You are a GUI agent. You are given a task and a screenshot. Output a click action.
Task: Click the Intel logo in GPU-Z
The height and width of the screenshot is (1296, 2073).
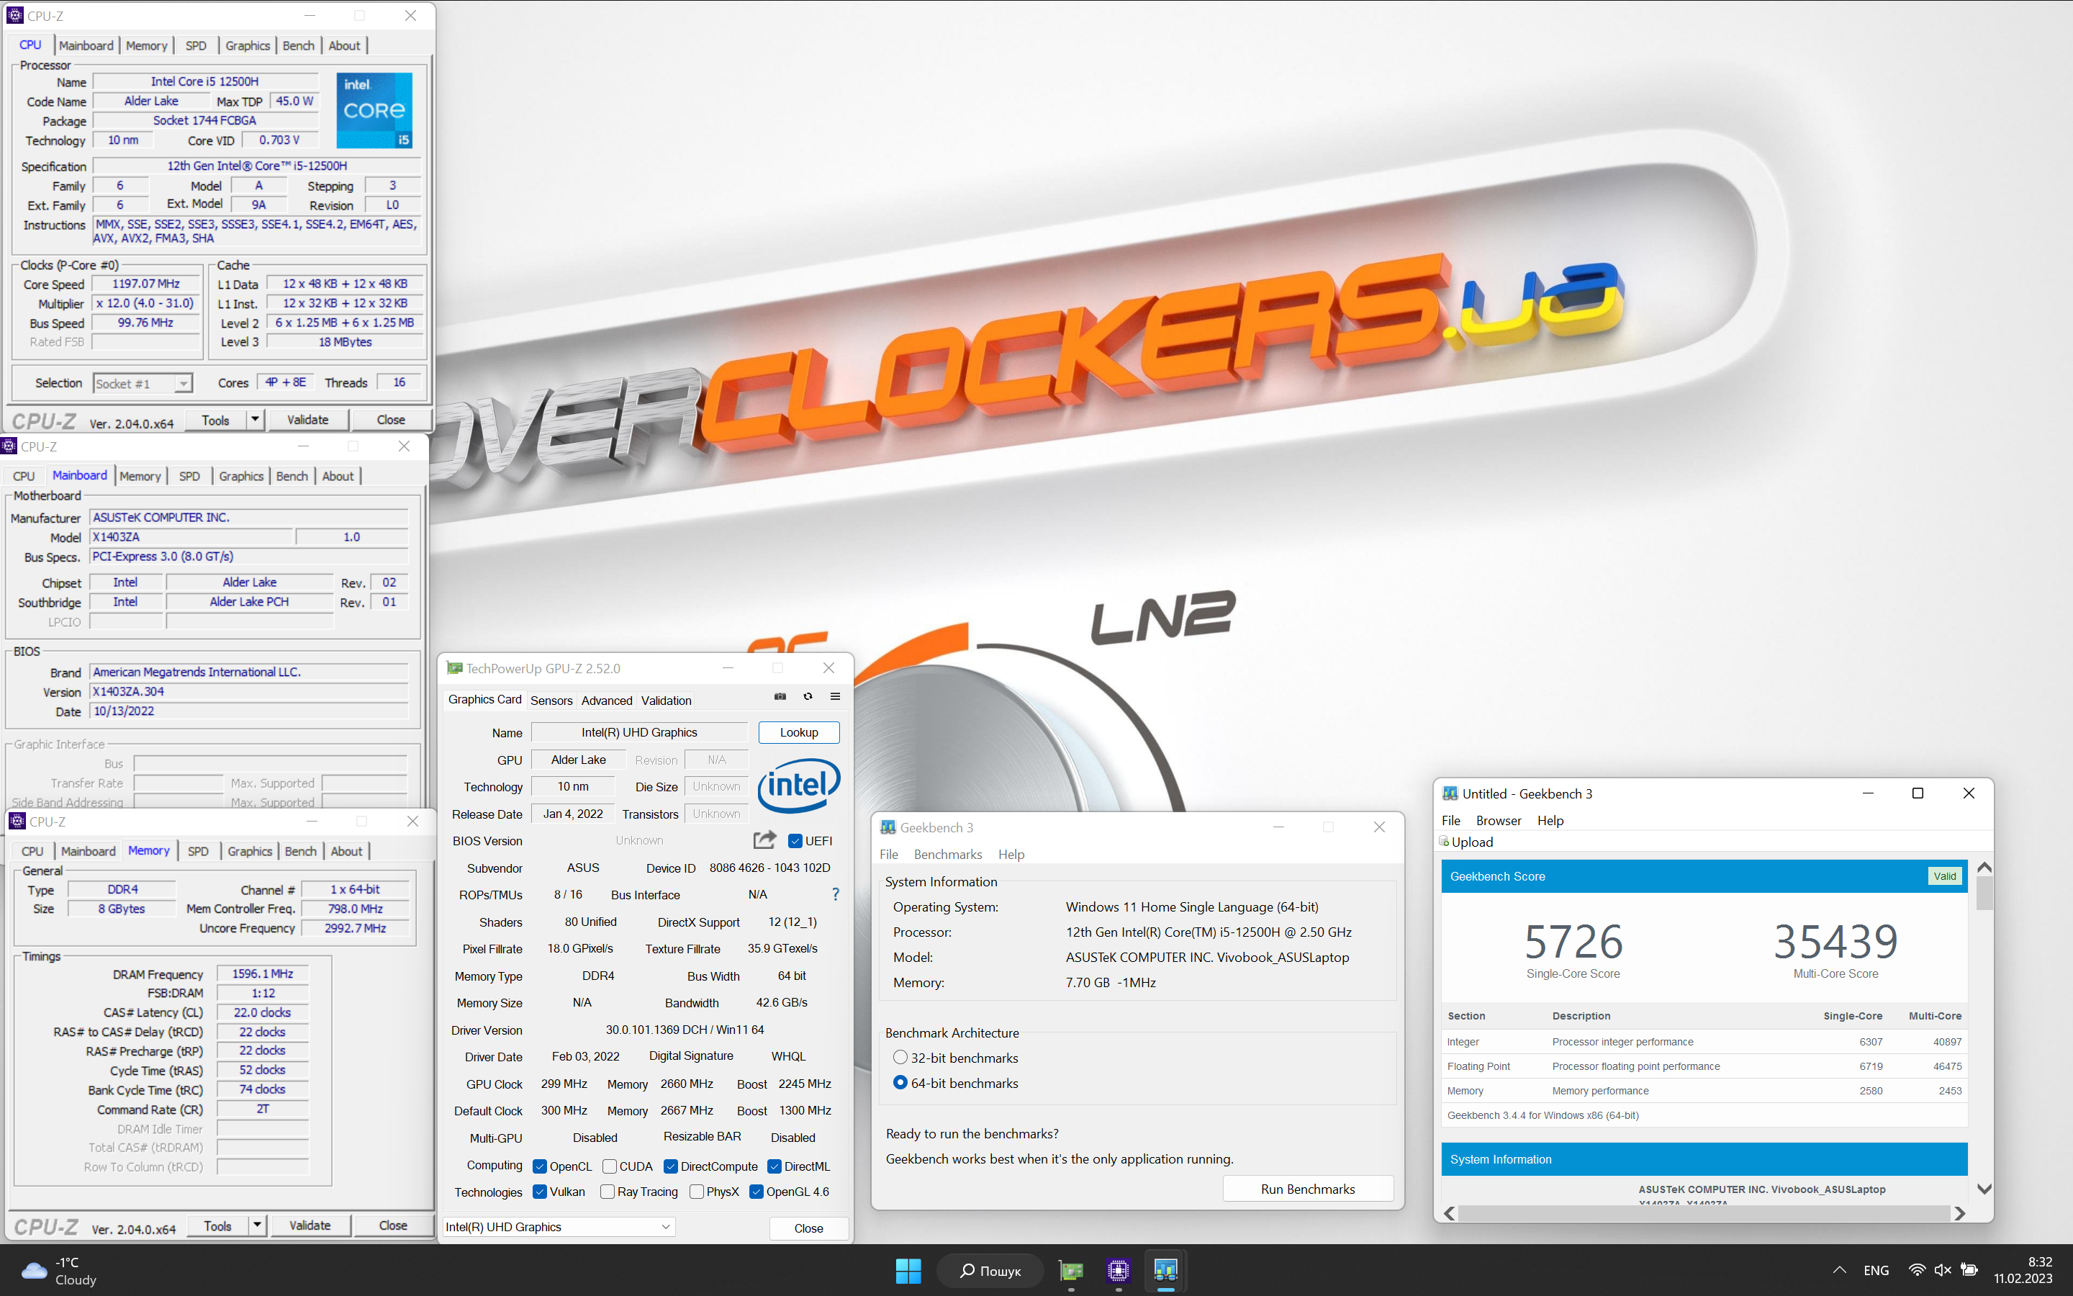pos(798,784)
